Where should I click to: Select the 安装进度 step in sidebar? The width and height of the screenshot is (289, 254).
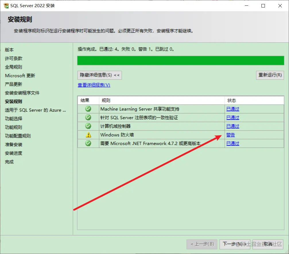[13, 153]
